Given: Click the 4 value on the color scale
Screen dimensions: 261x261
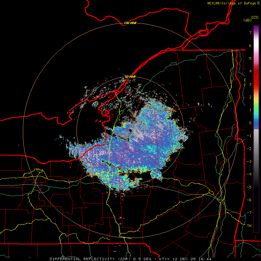Looking at the screenshot, I should (x=250, y=71).
